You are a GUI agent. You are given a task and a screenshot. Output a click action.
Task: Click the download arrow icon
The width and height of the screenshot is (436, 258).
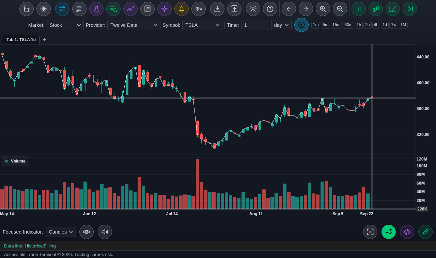point(217,9)
